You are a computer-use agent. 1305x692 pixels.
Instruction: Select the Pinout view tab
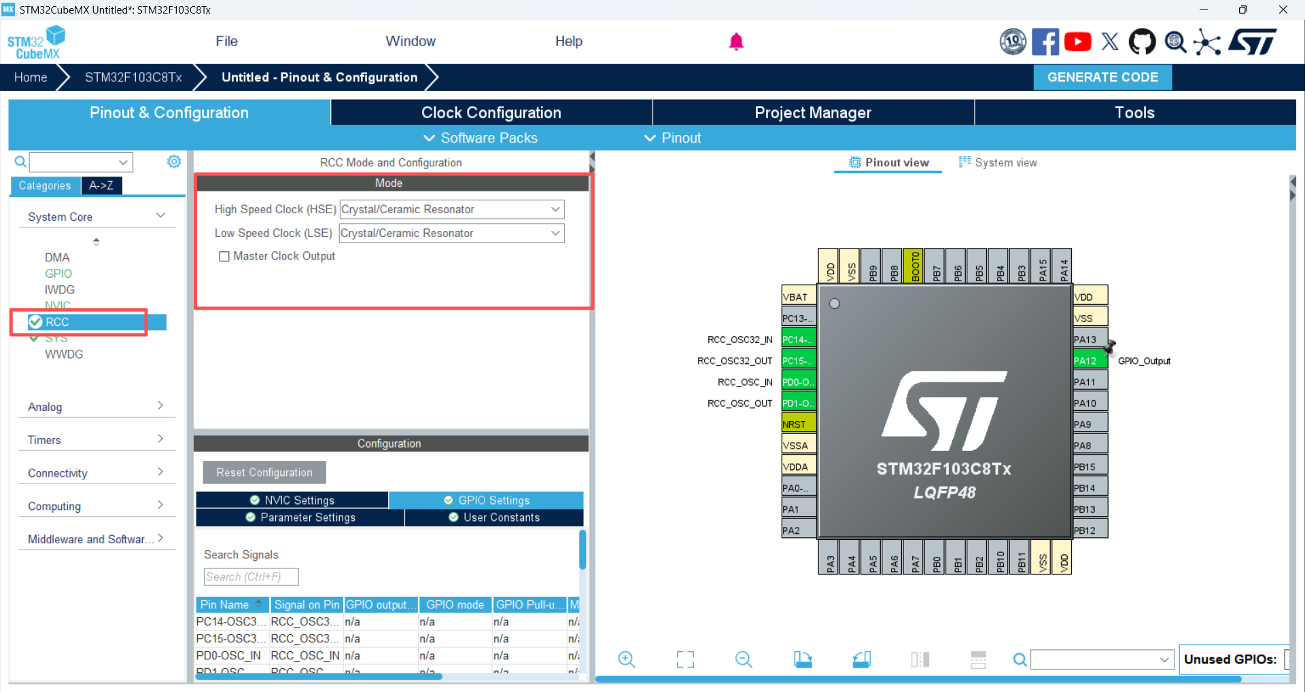point(888,162)
